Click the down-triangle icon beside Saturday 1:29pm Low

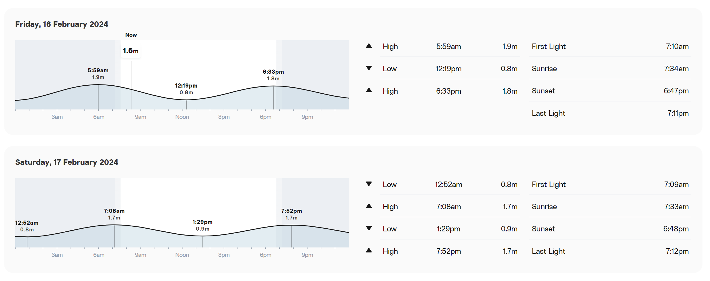pyautogui.click(x=369, y=228)
